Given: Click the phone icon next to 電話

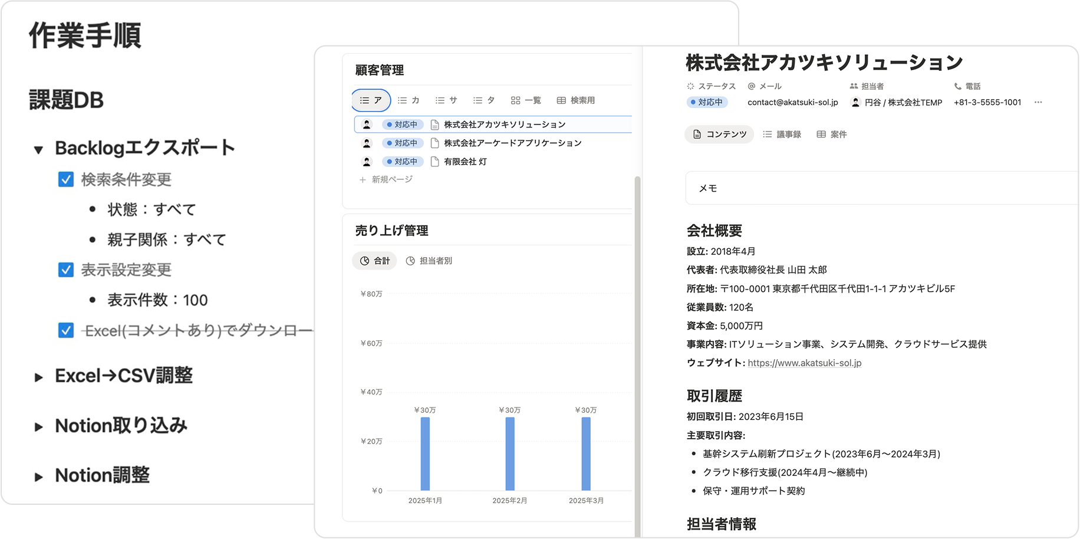Looking at the screenshot, I should point(955,86).
